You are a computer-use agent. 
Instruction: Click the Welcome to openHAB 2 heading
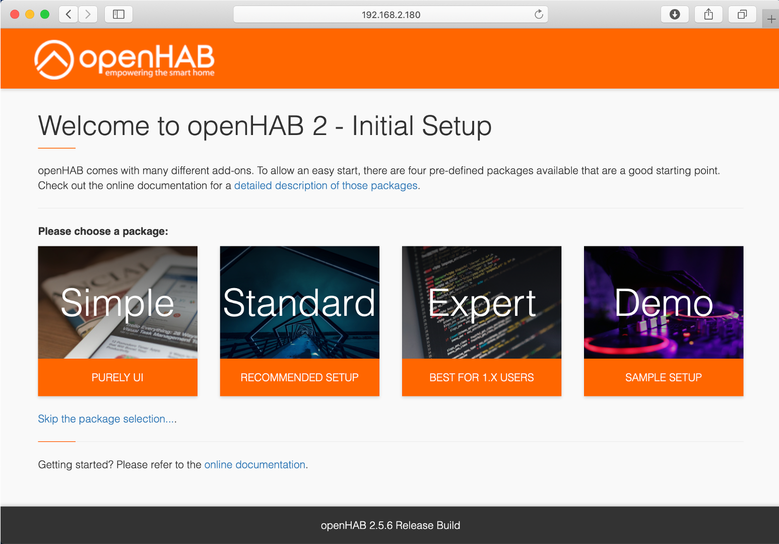pos(265,125)
